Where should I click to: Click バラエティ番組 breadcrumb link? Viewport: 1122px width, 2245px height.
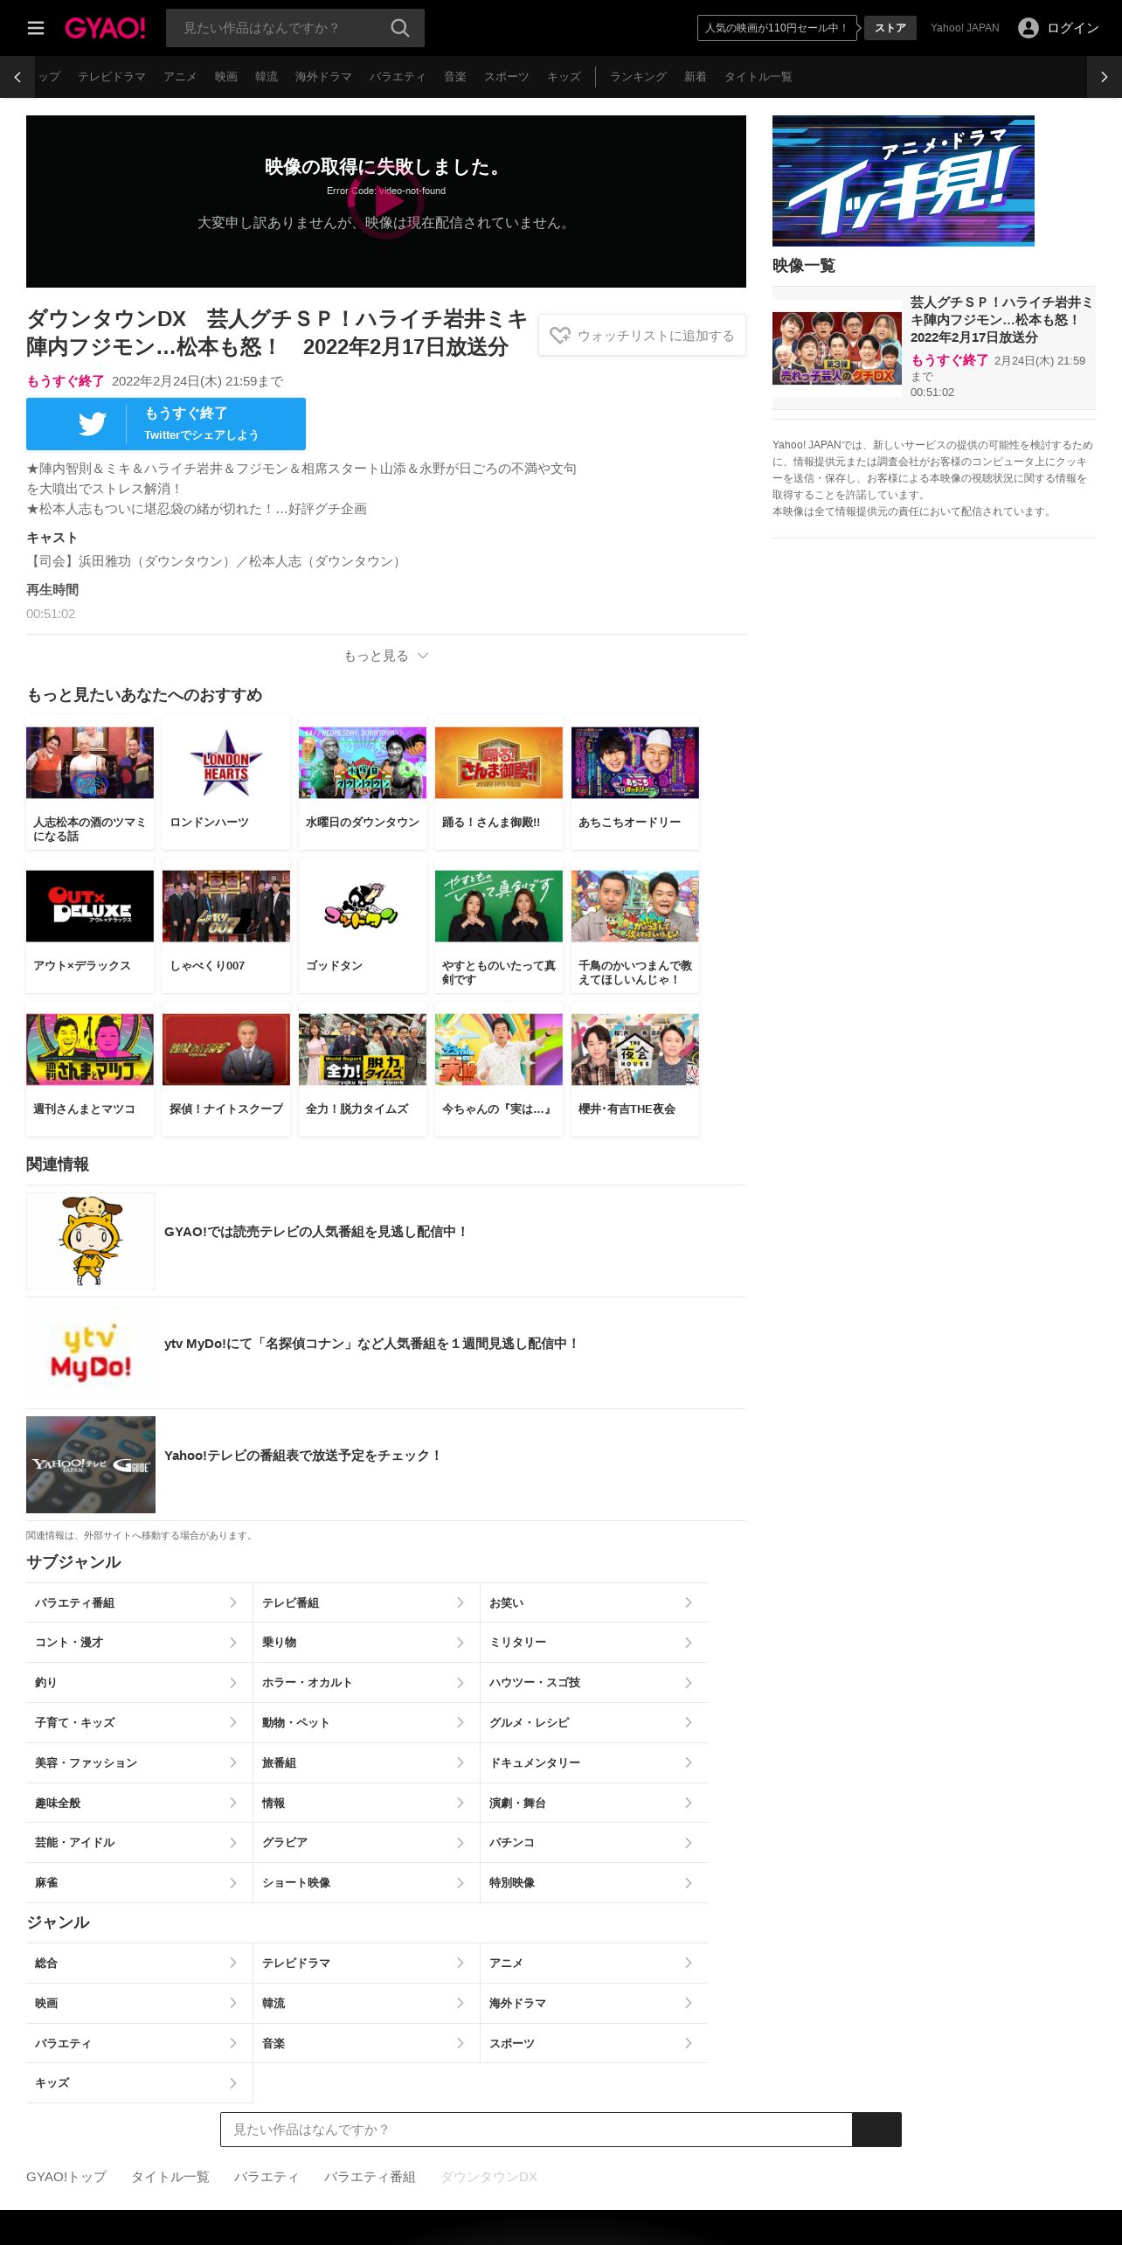pyautogui.click(x=370, y=2177)
